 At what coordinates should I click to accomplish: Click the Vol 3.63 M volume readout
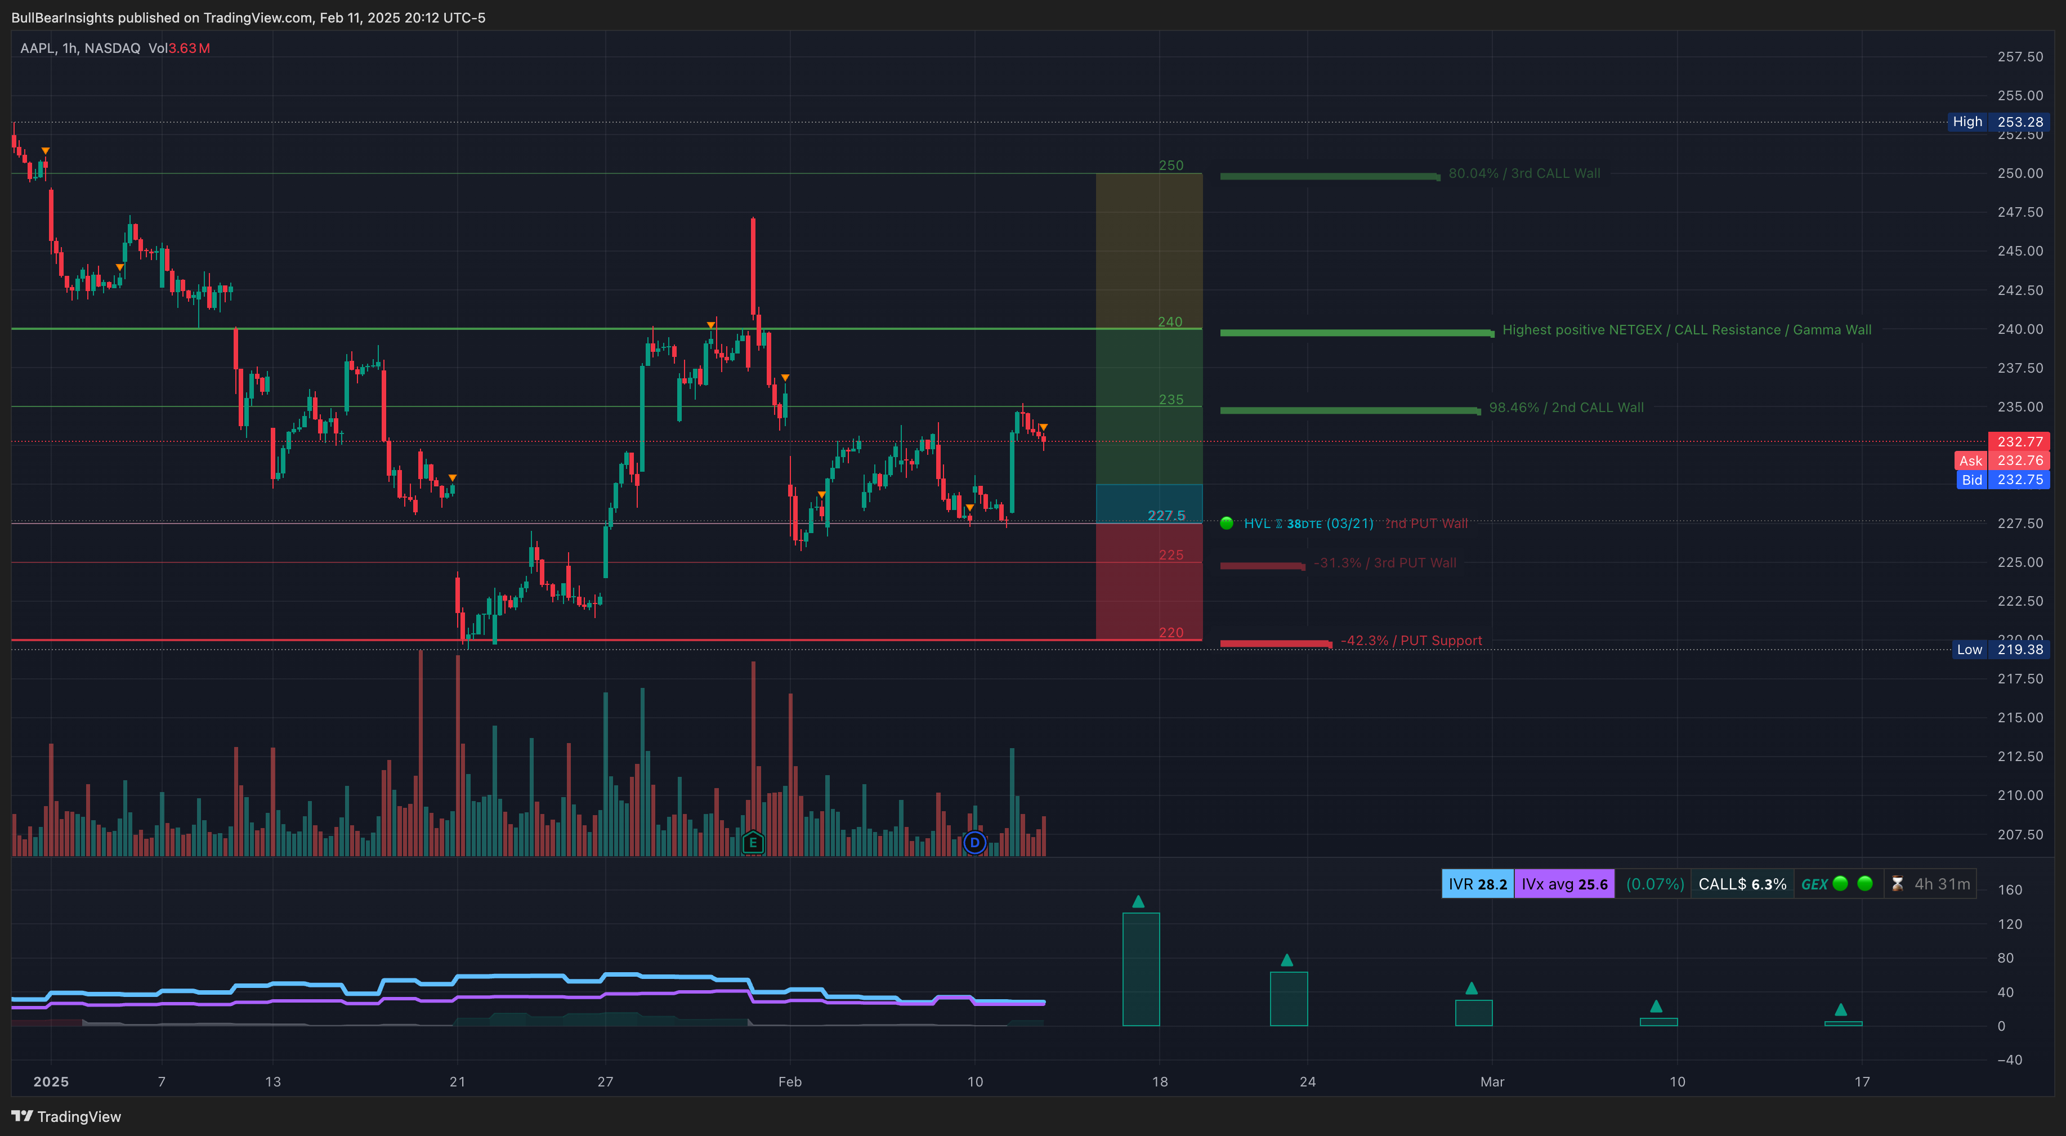[179, 48]
